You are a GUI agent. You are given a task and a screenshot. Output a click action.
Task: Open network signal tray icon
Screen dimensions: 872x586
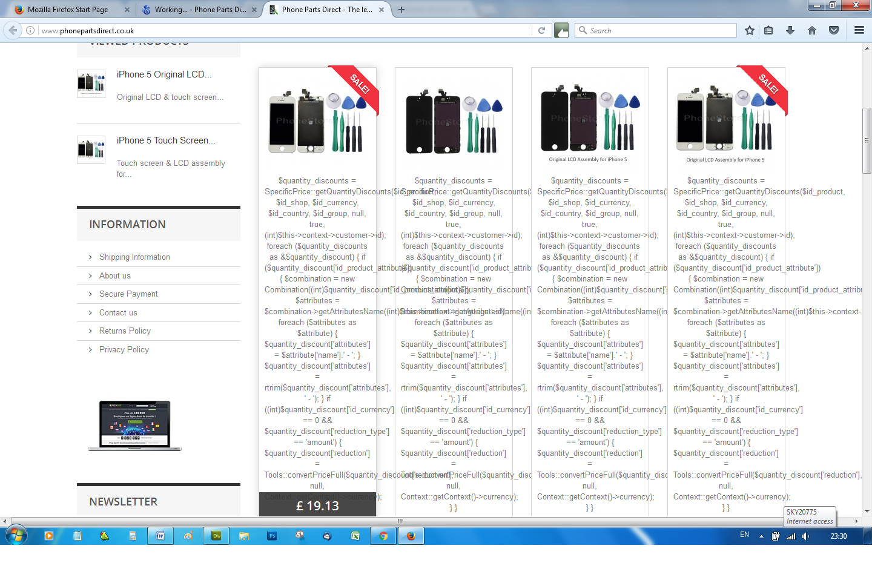[x=791, y=536]
